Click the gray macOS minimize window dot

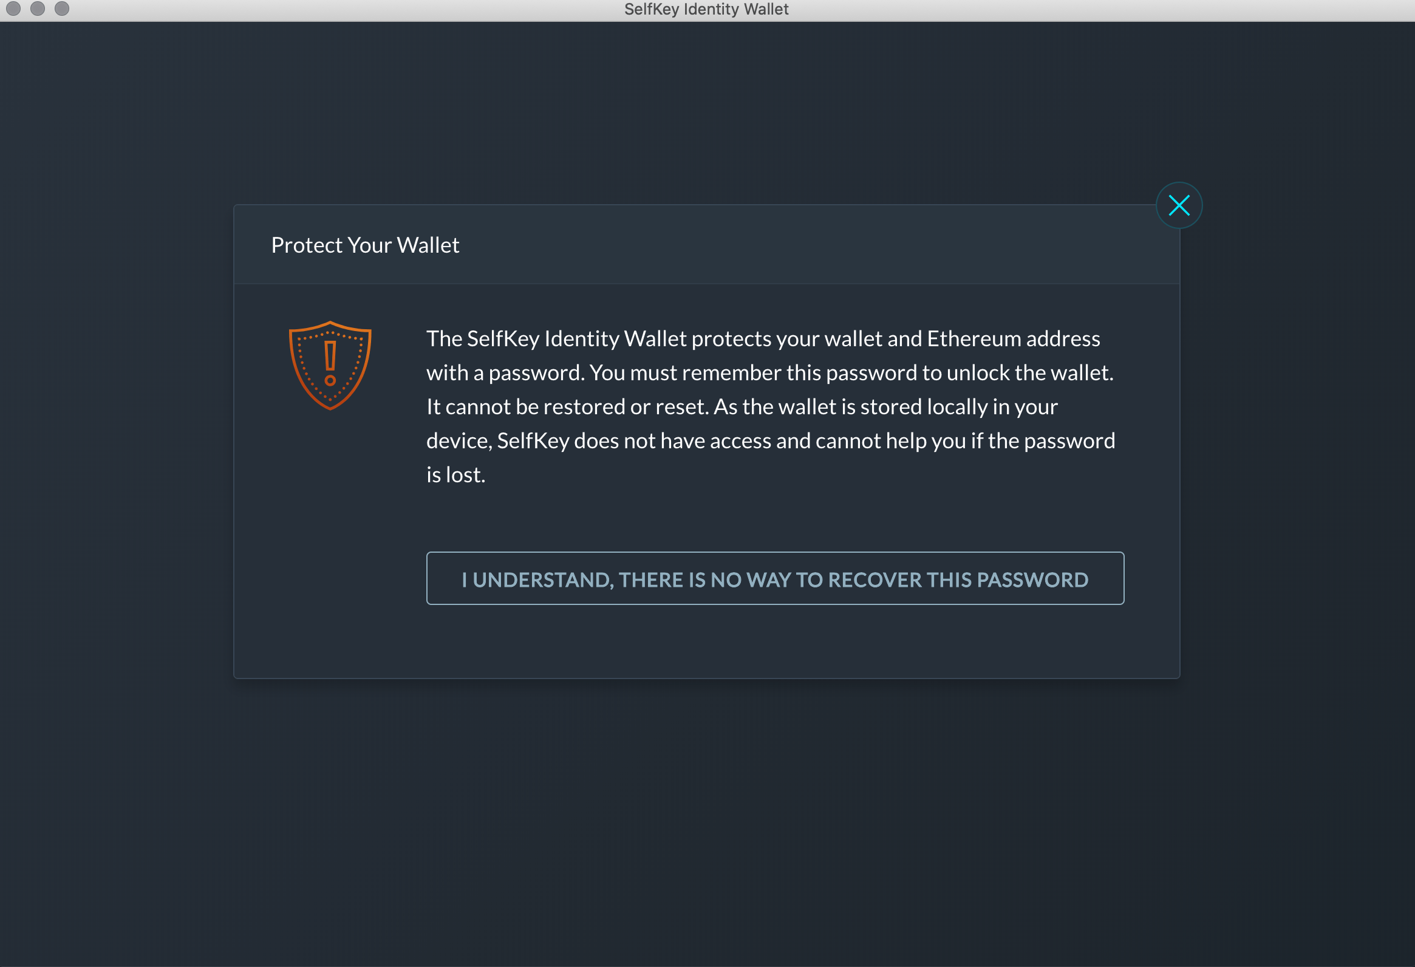(x=37, y=9)
